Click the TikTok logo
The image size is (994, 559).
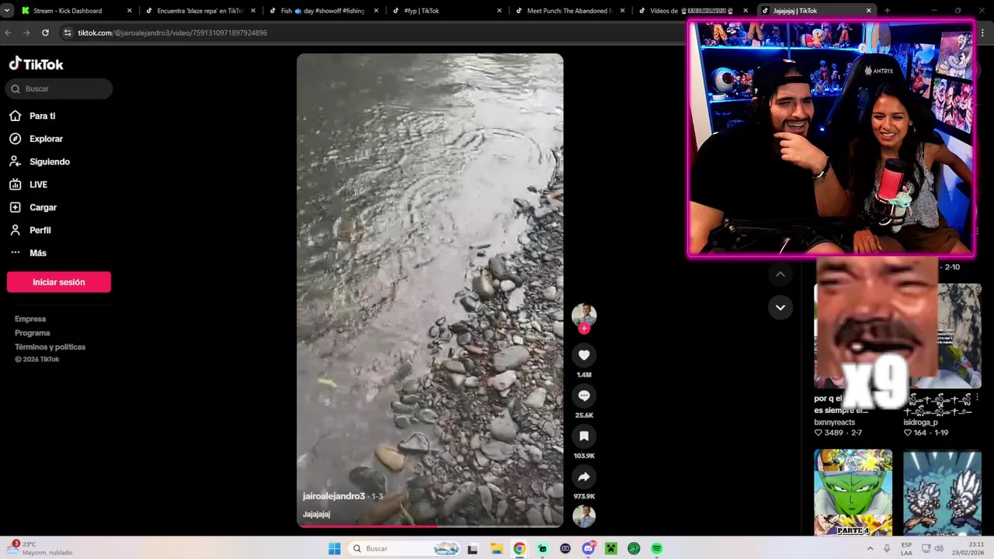pos(36,64)
